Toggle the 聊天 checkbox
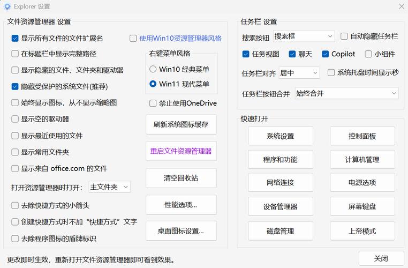 click(292, 54)
